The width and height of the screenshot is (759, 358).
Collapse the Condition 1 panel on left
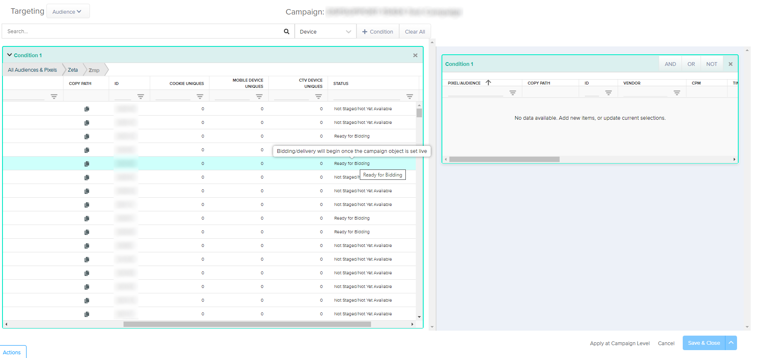10,55
